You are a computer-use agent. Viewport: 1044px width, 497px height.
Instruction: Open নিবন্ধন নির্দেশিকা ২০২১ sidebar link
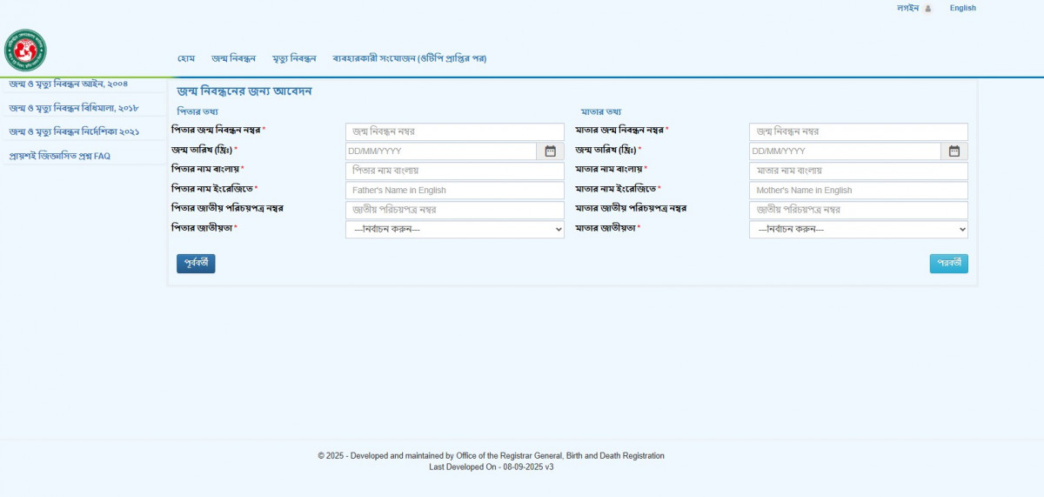coord(74,131)
